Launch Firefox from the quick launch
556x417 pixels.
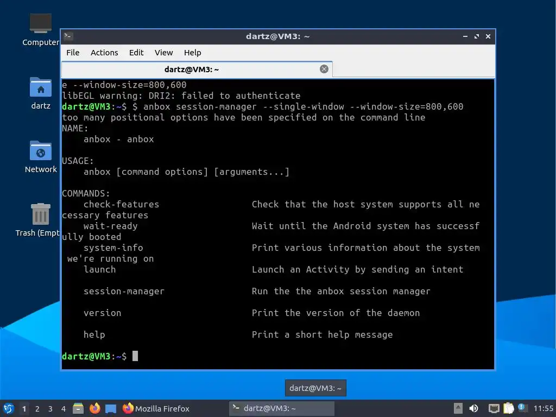(x=94, y=408)
